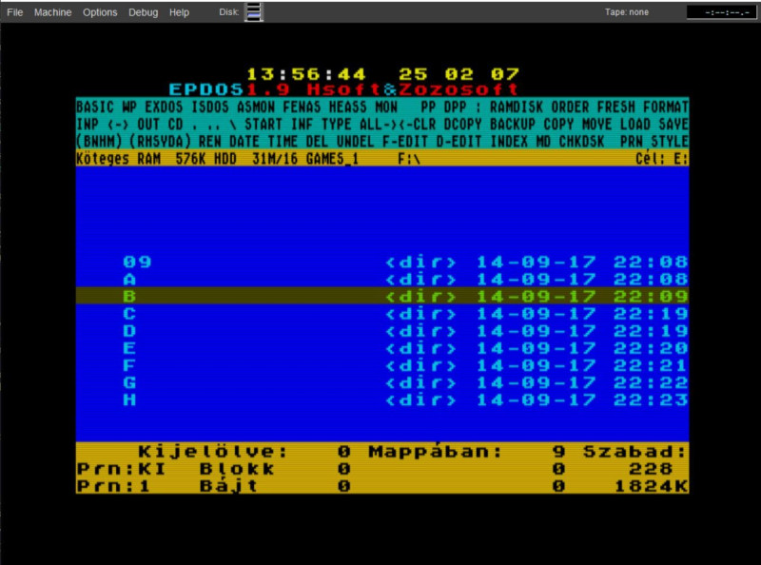
Task: Click the 'Szabad:' free space label
Action: (x=635, y=452)
